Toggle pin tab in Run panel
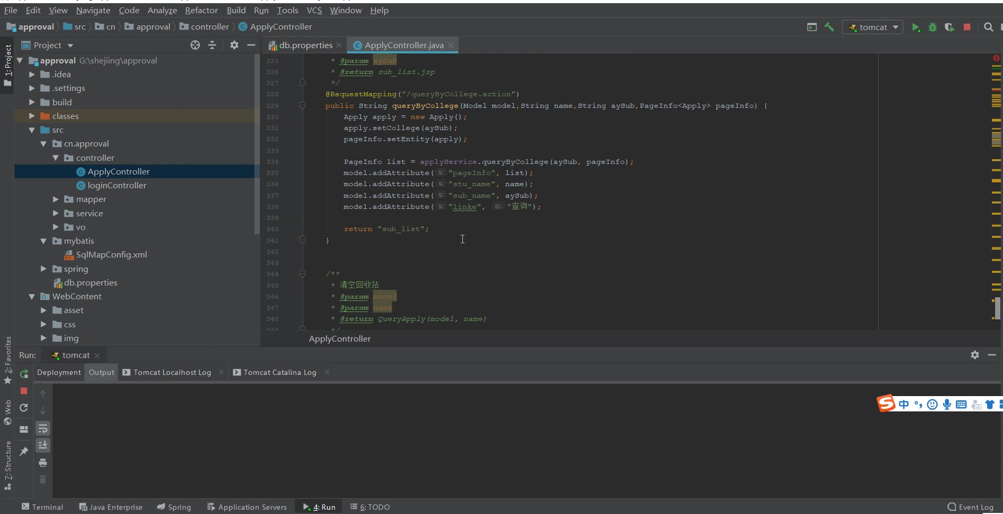This screenshot has height=514, width=1003. pyautogui.click(x=24, y=451)
